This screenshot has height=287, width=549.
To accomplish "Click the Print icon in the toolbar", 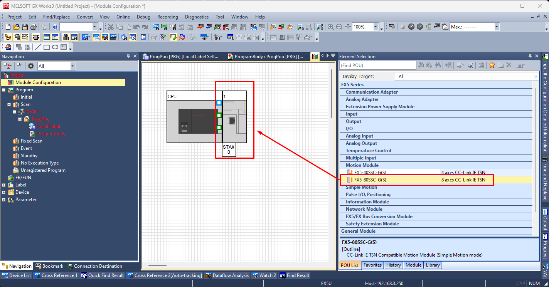I will [x=33, y=27].
